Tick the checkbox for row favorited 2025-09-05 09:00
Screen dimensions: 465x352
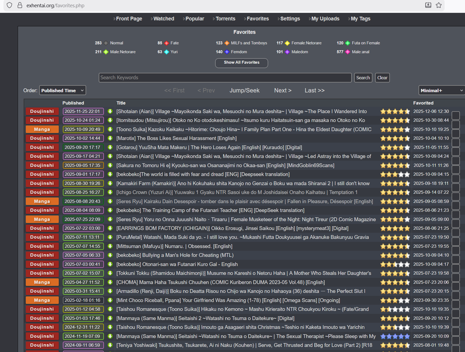click(x=456, y=224)
